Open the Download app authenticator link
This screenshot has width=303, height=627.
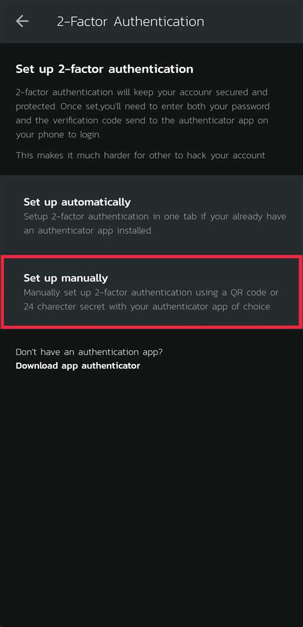[78, 365]
